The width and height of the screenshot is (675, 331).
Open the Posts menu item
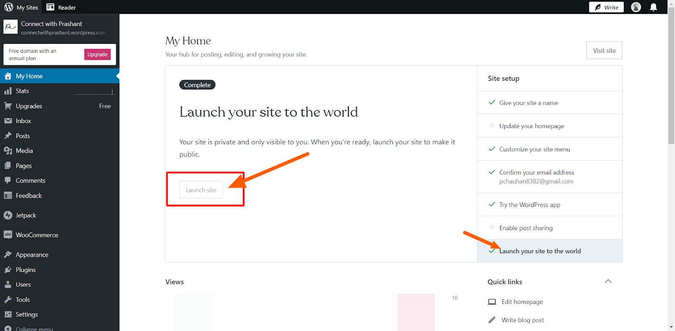click(x=59, y=136)
